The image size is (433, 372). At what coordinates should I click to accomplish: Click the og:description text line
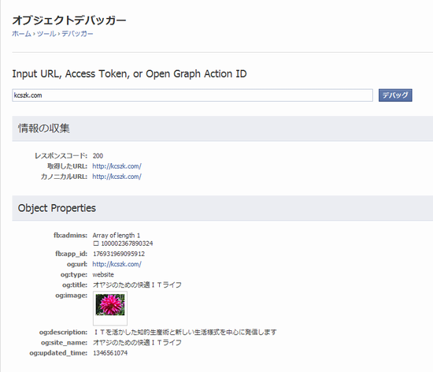point(185,332)
